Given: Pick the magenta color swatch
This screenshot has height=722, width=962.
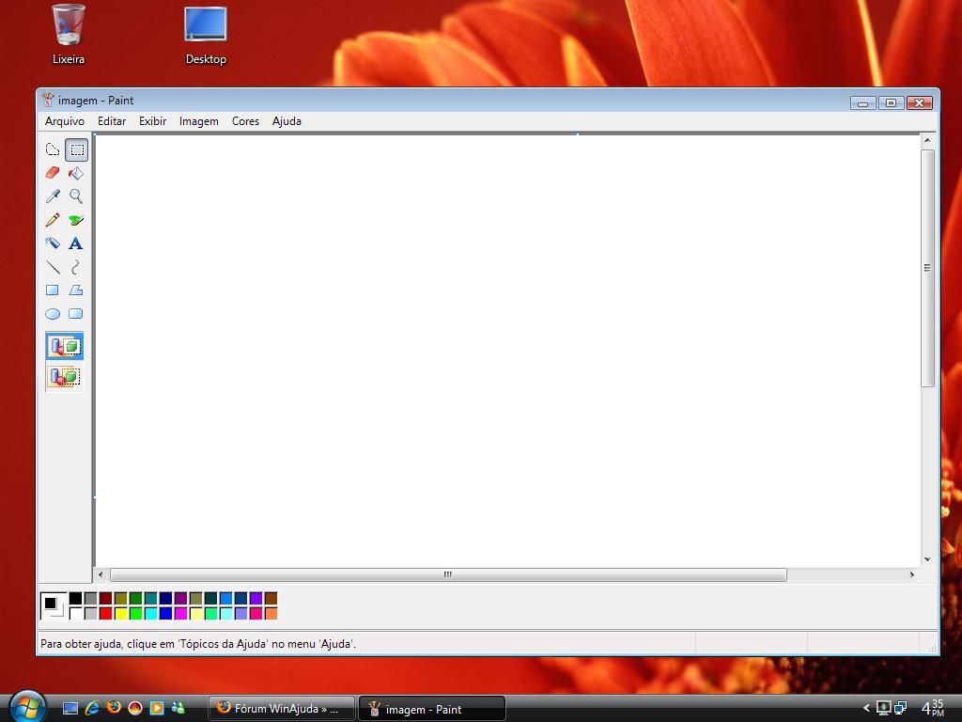Looking at the screenshot, I should point(180,613).
